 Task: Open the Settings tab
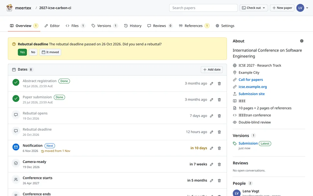point(225,26)
